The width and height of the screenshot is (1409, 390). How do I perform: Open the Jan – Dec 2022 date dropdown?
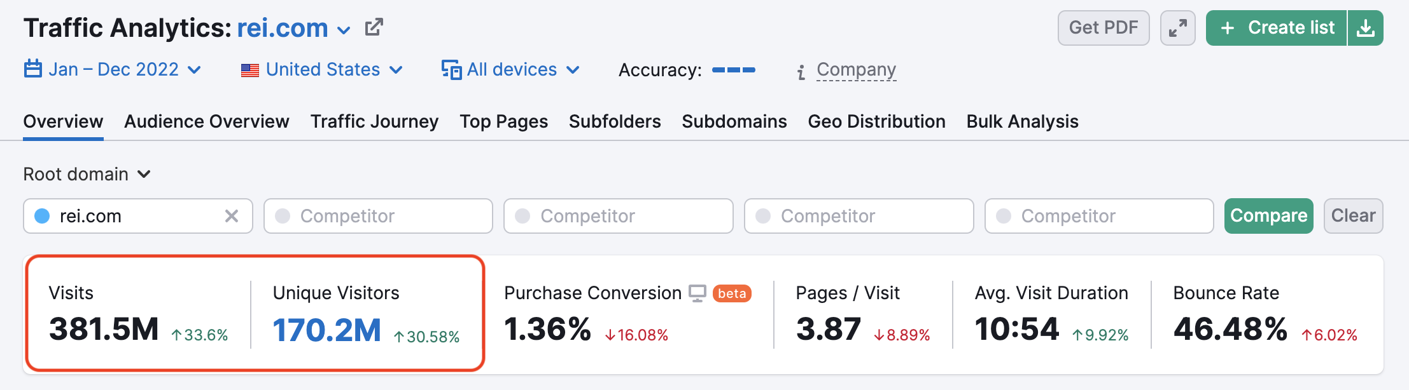[113, 69]
